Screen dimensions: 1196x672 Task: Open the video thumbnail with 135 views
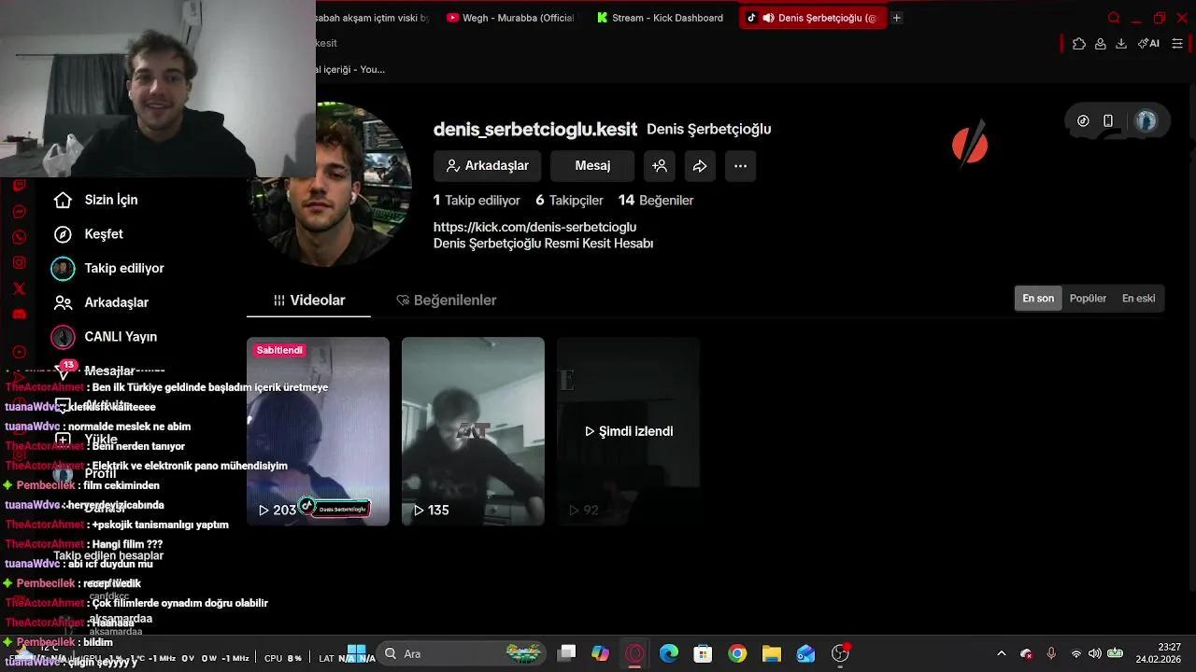(473, 431)
